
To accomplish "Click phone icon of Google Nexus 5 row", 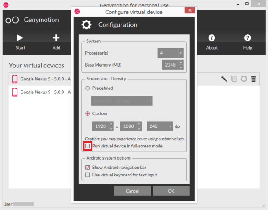I will (15, 79).
